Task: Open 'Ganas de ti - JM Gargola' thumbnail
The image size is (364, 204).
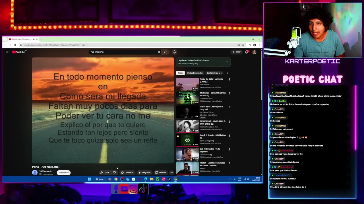Action: 187,112
